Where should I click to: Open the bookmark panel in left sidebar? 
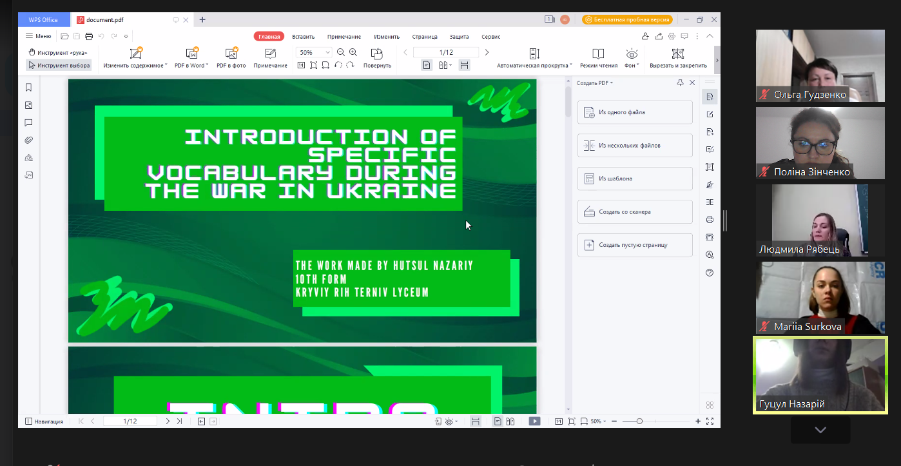coord(28,88)
